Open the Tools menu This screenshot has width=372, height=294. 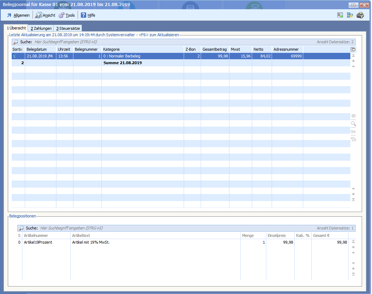(x=67, y=15)
